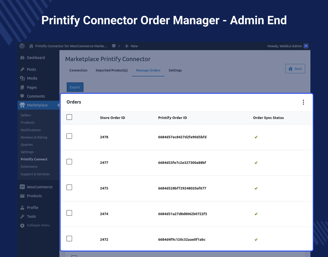Open Marketplace Products submenu item
Image resolution: width=328 pixels, height=257 pixels.
click(28, 122)
